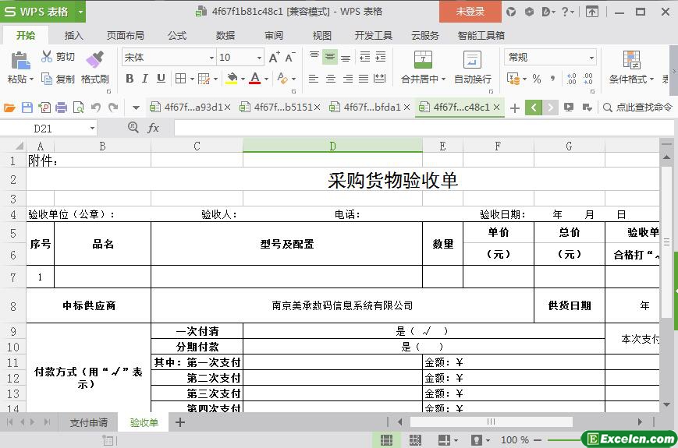This screenshot has width=678, height=448.
Task: Open the number format dropdown showing 常规
Action: tap(591, 58)
